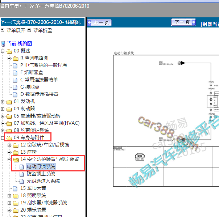Click the 14 安全防护装置 folder icon
This screenshot has width=219, height=217.
[x=16, y=160]
